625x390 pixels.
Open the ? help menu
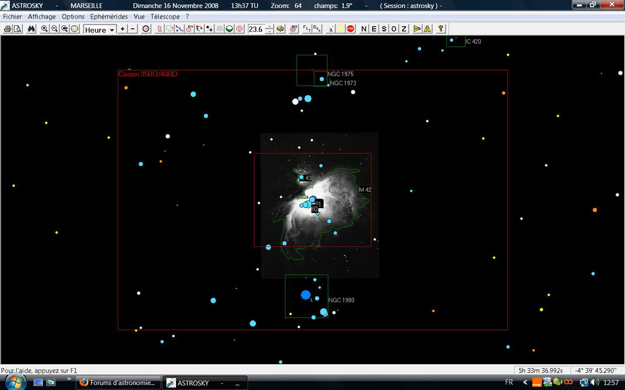(187, 17)
